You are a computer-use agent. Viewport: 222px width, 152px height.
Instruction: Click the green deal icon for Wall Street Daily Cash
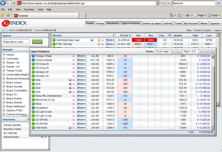[x=54, y=40]
